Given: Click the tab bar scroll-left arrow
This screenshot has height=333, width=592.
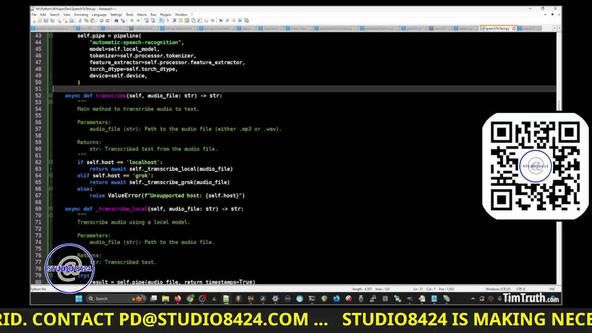Looking at the screenshot, I should (555, 29).
